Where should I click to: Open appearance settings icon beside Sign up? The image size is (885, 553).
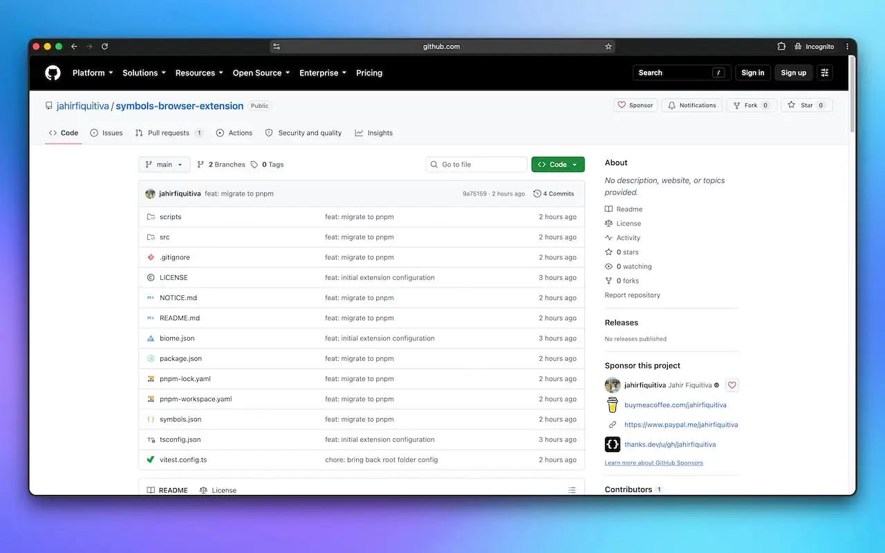pyautogui.click(x=824, y=73)
